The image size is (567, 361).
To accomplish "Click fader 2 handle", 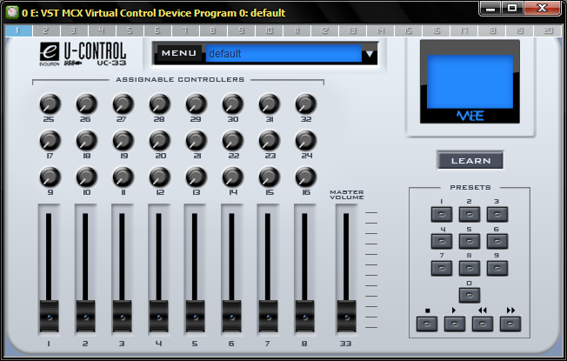I will click(85, 316).
